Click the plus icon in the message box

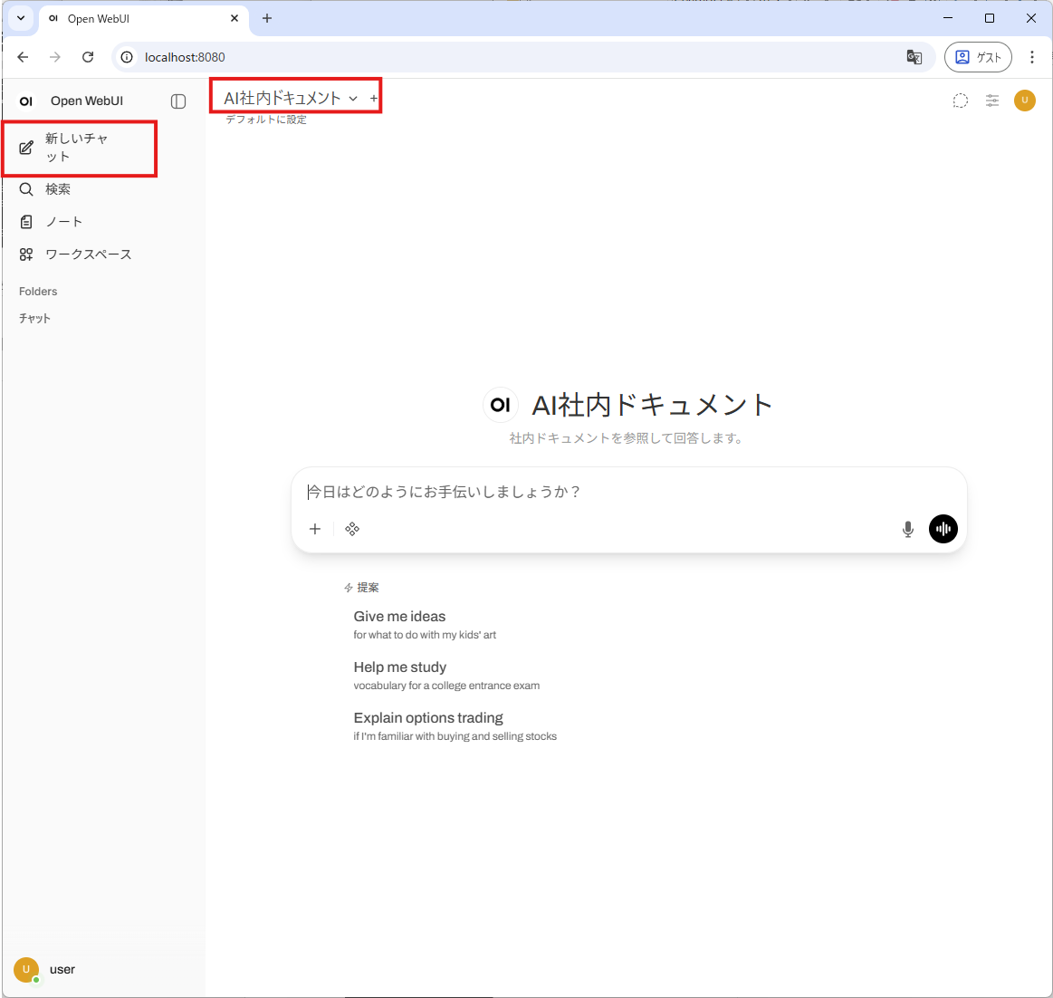[x=315, y=530]
